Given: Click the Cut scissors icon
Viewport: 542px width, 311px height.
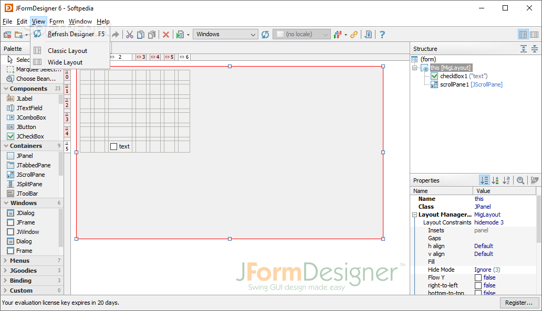Looking at the screenshot, I should [x=129, y=35].
